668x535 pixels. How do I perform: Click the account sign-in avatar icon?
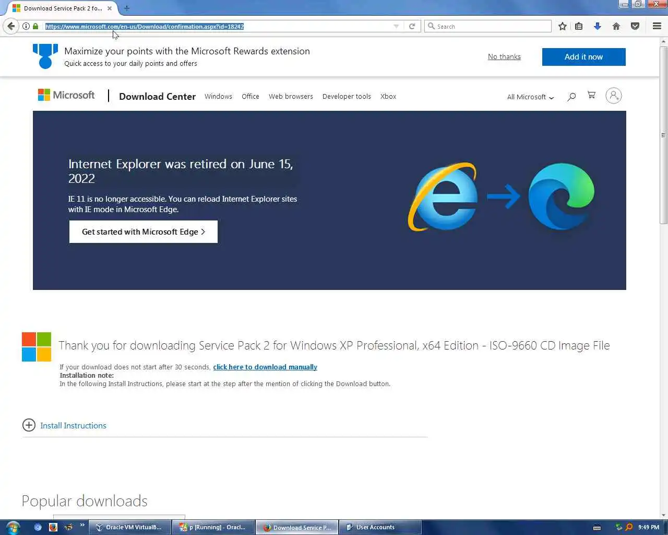pyautogui.click(x=614, y=96)
